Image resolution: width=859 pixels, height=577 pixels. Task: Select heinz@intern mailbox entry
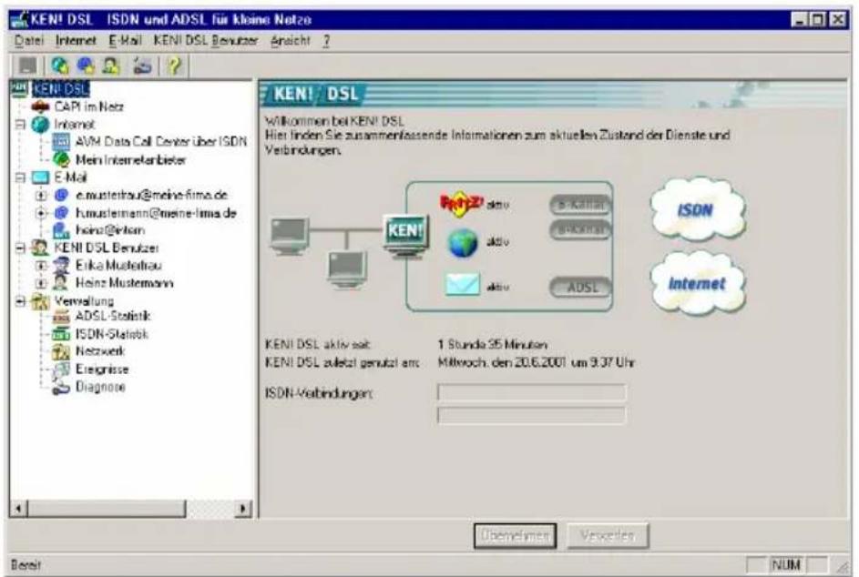(x=110, y=230)
